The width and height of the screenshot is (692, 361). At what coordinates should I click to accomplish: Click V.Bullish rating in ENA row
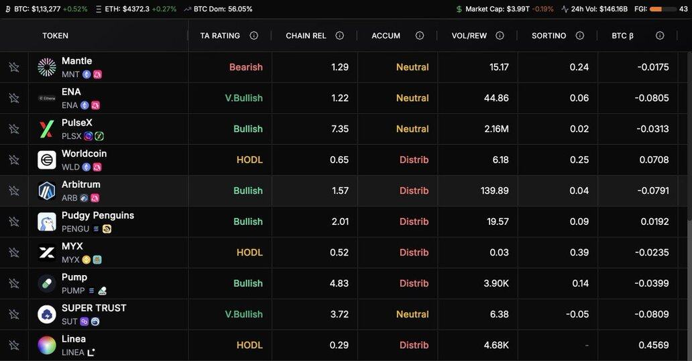(243, 98)
